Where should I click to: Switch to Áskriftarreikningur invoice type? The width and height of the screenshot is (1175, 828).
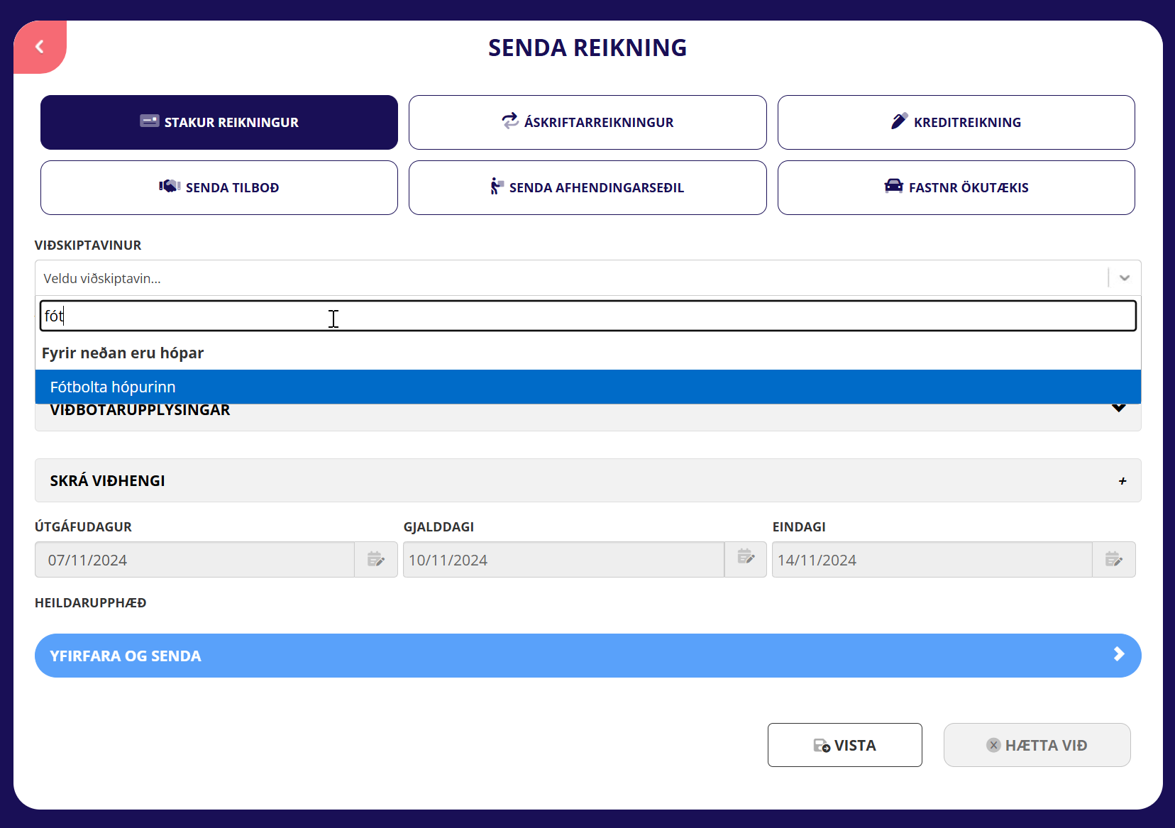(x=587, y=122)
